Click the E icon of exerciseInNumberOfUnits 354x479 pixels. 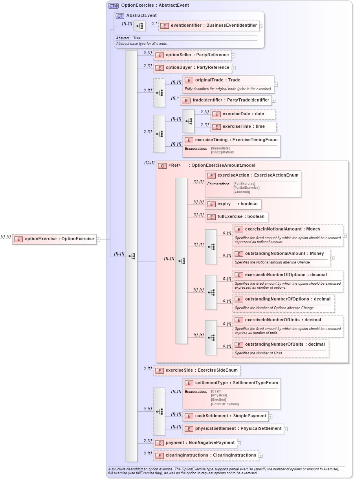click(x=239, y=320)
